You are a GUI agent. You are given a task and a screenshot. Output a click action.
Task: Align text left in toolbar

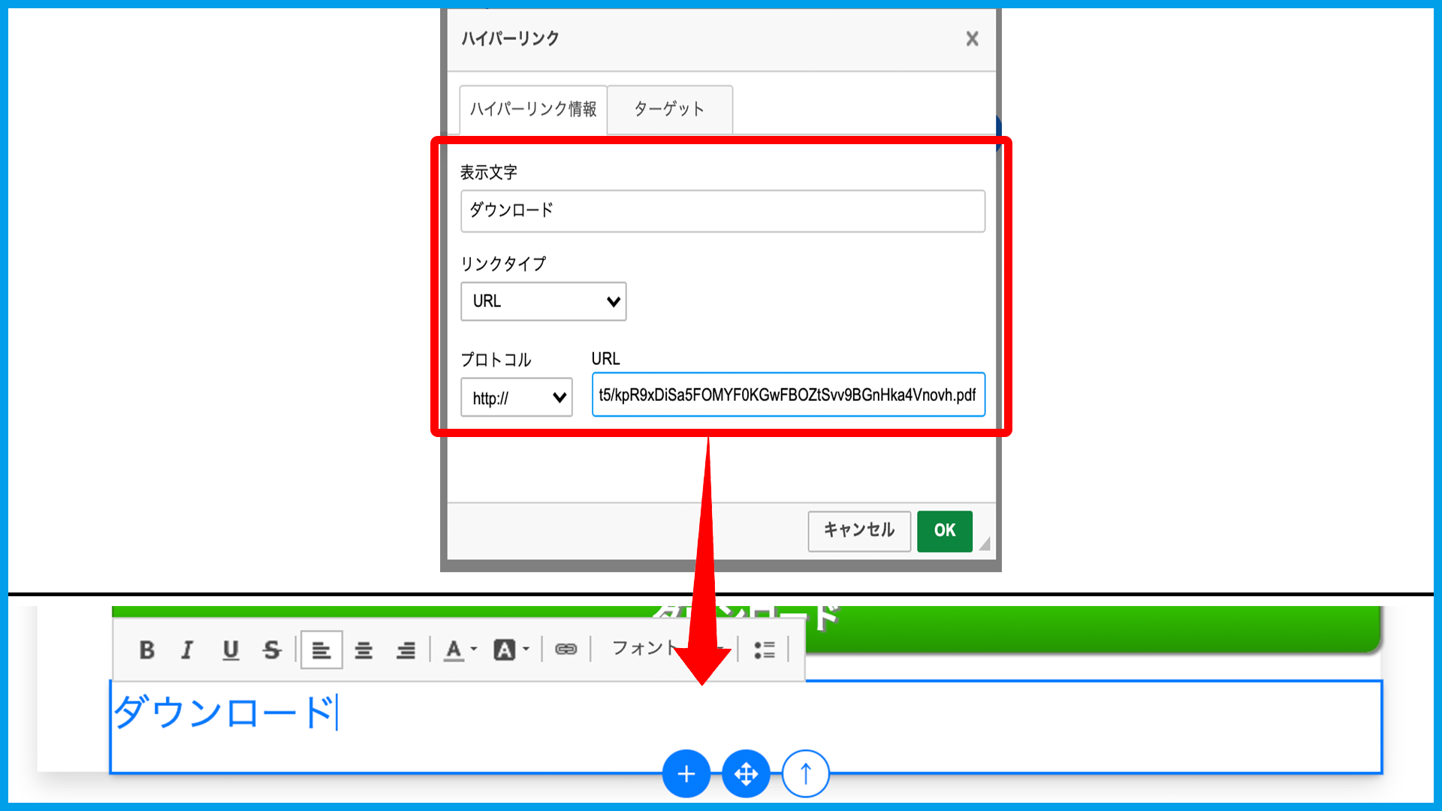coord(321,650)
